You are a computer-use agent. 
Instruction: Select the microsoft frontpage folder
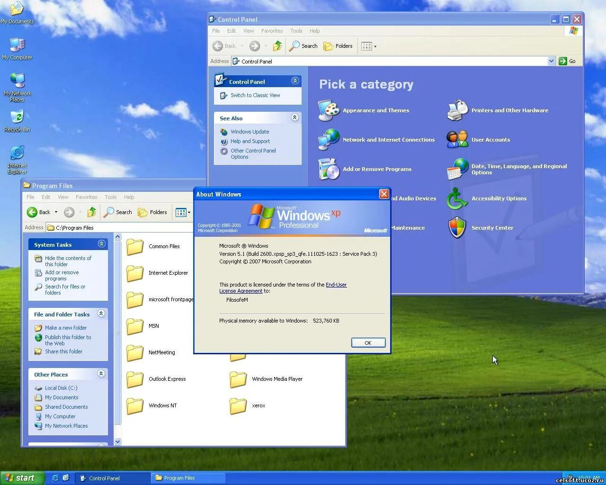(160, 299)
